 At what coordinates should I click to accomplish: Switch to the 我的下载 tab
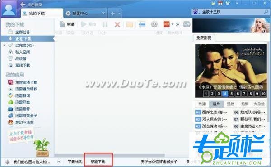[42, 13]
